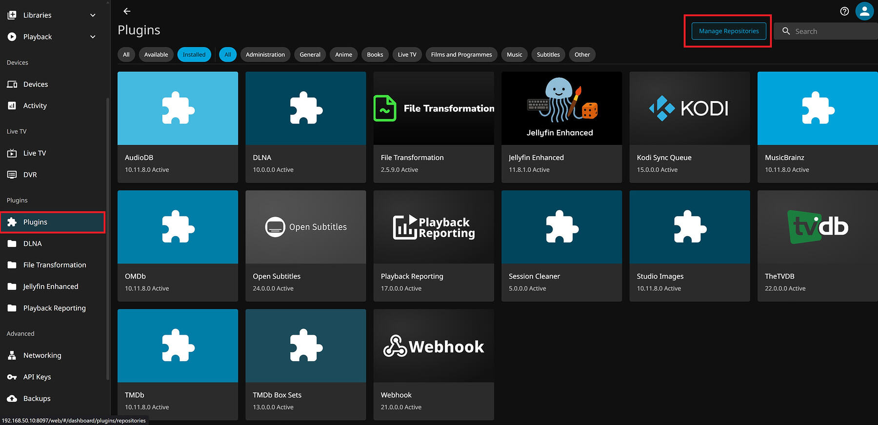Filter plugins by Anime category

pyautogui.click(x=344, y=55)
